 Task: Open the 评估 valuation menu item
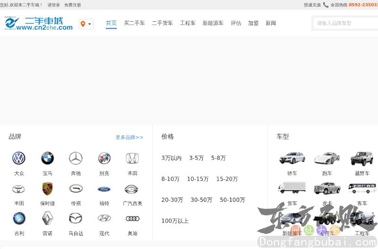pos(236,23)
